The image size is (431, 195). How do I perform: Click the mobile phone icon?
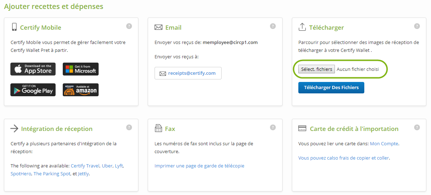click(x=14, y=27)
